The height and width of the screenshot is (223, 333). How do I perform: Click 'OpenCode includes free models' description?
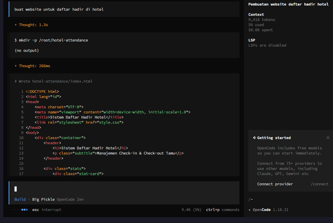(x=289, y=151)
